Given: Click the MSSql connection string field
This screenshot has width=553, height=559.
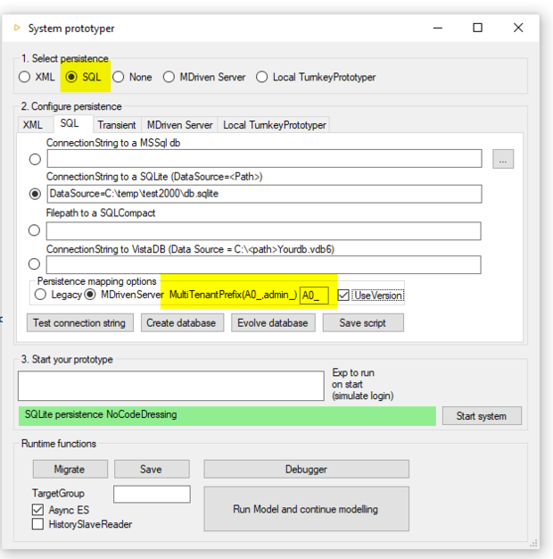Looking at the screenshot, I should [x=265, y=159].
